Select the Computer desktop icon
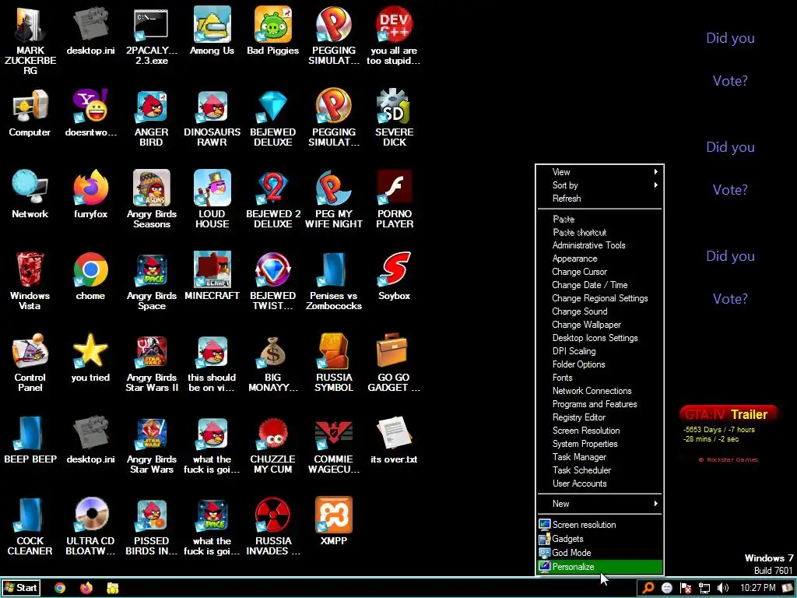Screen dimensions: 797x598 [30, 106]
